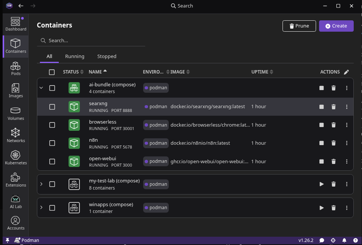The width and height of the screenshot is (362, 245).
Task: Stop the searxng container
Action: 321,107
